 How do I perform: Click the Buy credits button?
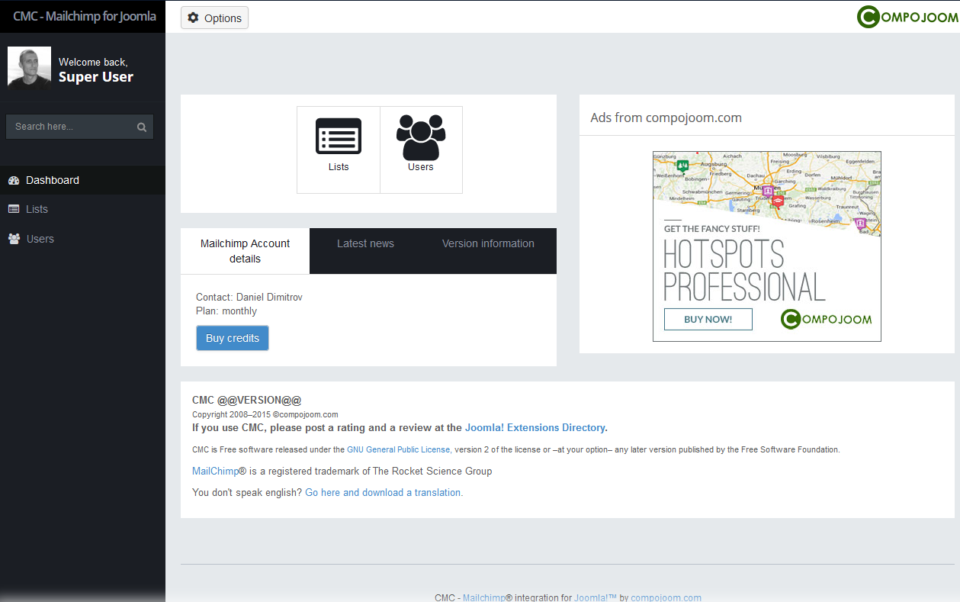coord(233,338)
